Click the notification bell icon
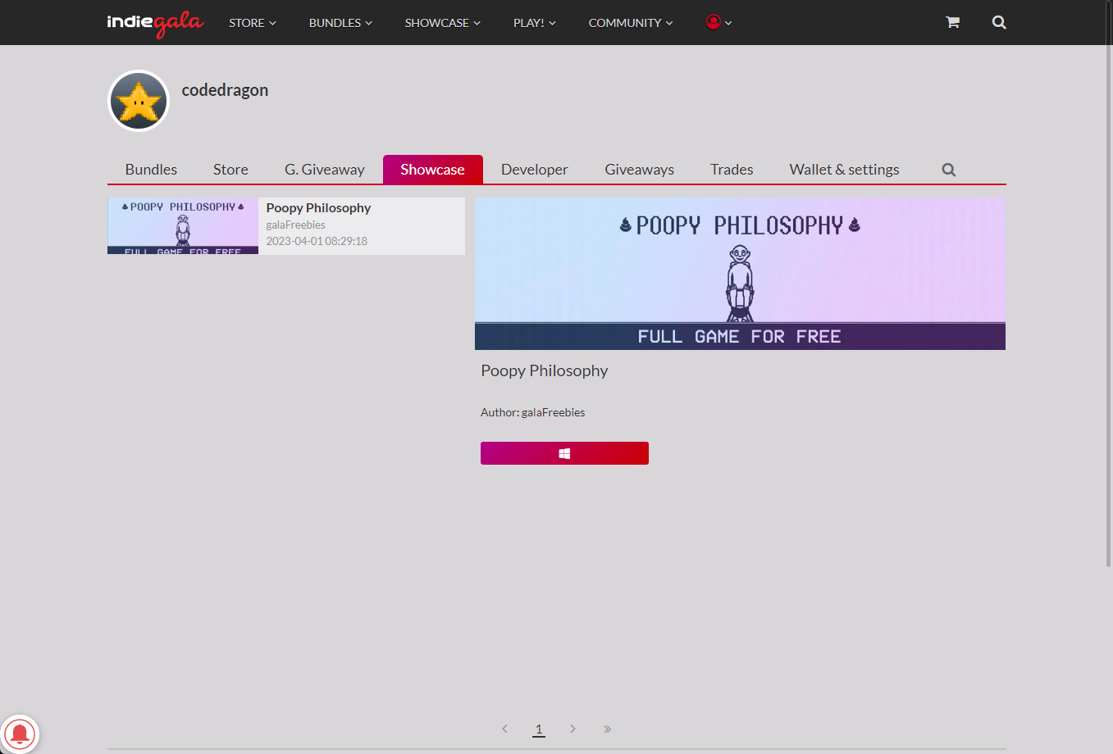 tap(20, 734)
